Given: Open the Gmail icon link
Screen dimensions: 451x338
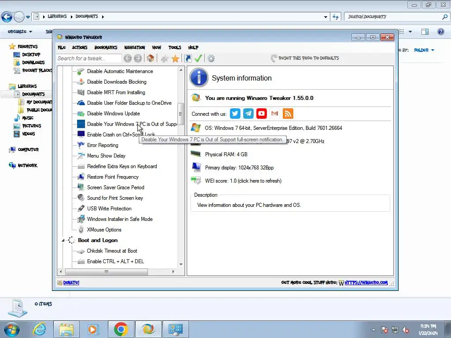Looking at the screenshot, I should pyautogui.click(x=275, y=114).
